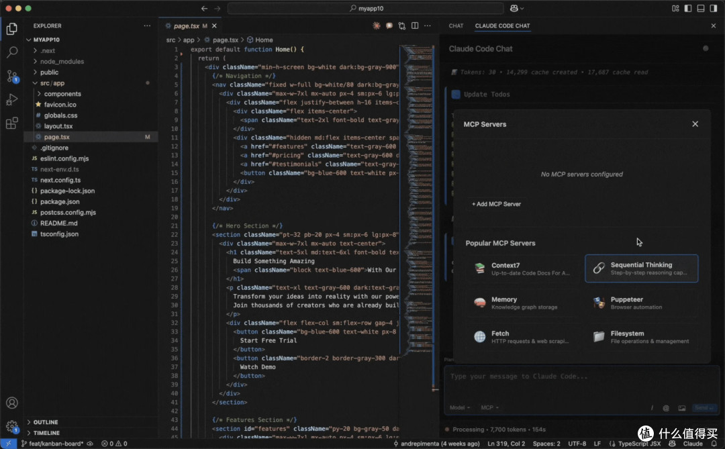Click the attach image icon
This screenshot has width=725, height=449.
[681, 408]
